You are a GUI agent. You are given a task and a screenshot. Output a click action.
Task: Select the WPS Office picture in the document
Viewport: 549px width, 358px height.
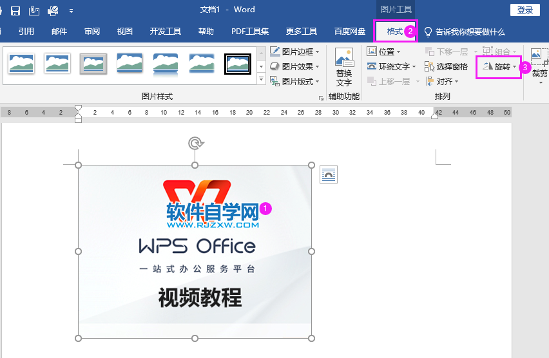coord(195,252)
